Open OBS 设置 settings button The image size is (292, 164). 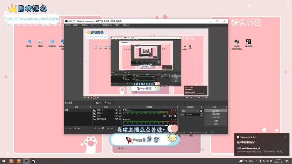click(x=216, y=121)
